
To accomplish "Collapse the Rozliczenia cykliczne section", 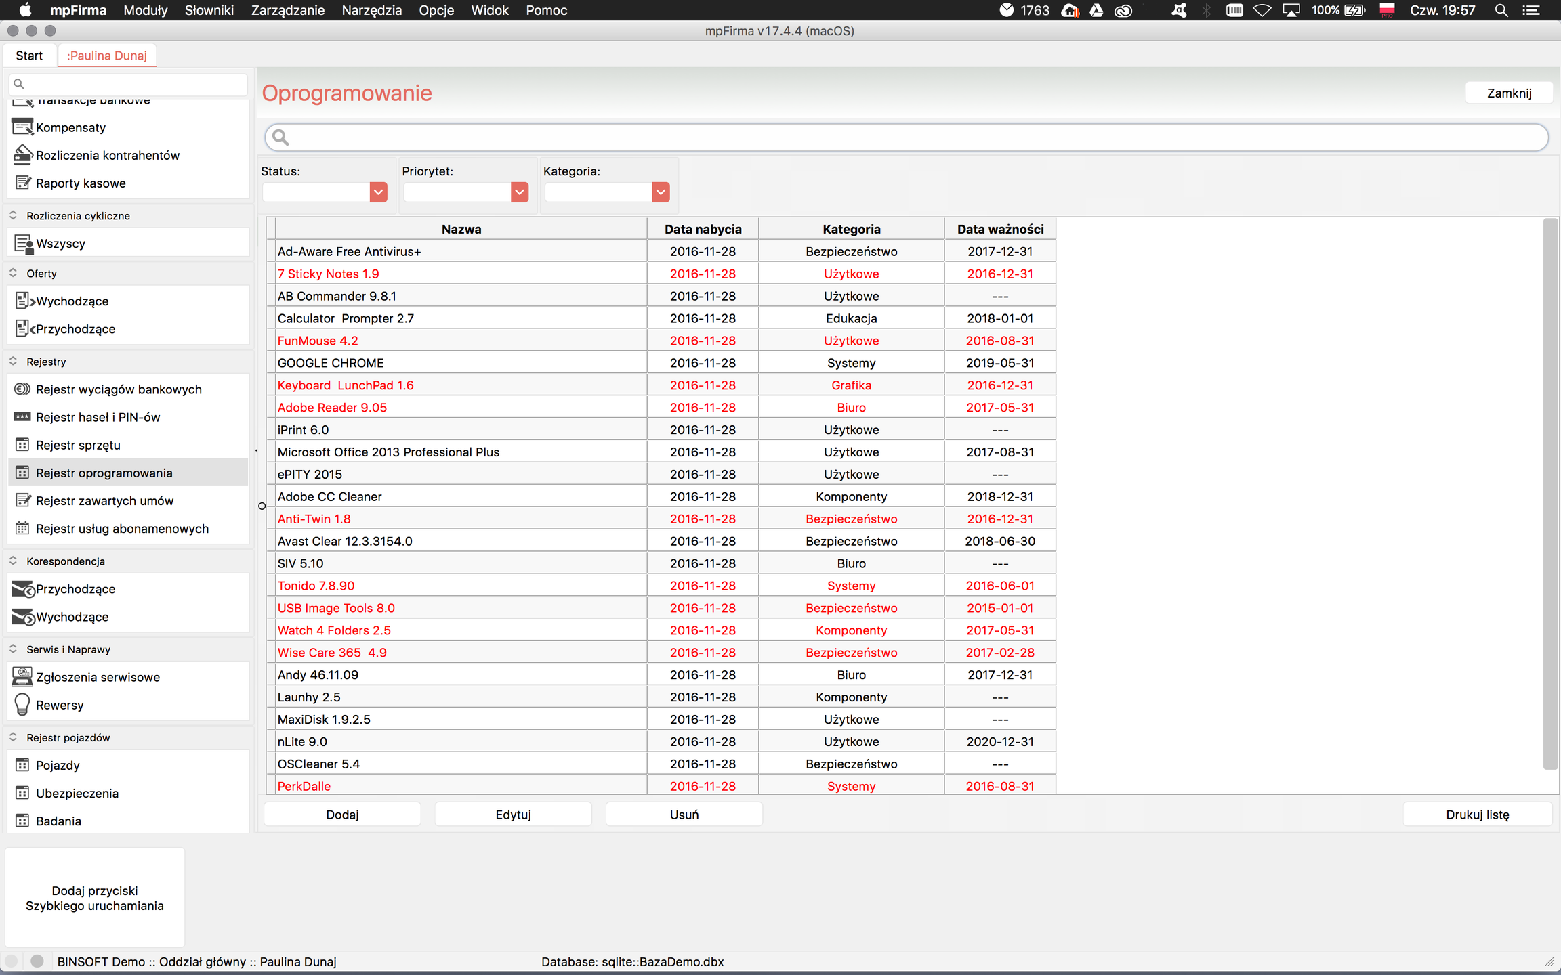I will click(x=13, y=215).
